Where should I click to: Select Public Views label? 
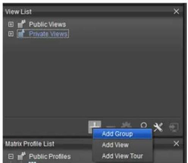[x=47, y=24]
